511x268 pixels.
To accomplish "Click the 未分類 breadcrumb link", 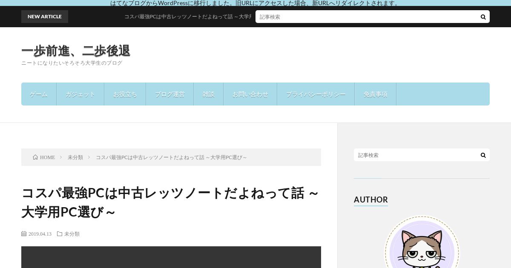I will (75, 157).
